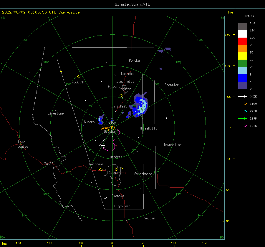This screenshot has width=265, height=247.
Task: Click the RockyMH label
Action: point(78,82)
